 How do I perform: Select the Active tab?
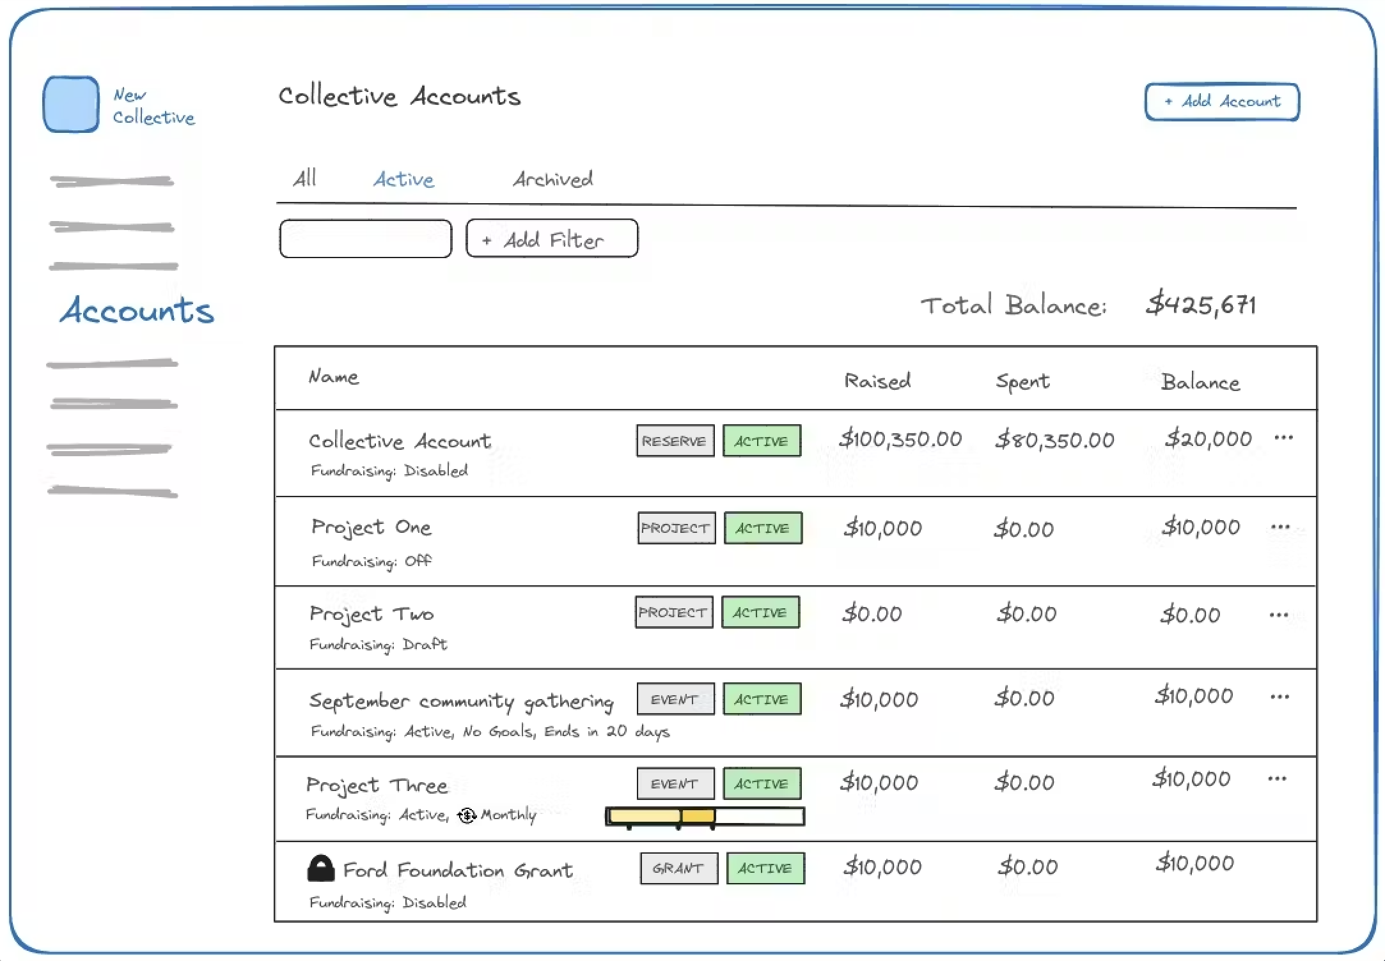point(403,180)
